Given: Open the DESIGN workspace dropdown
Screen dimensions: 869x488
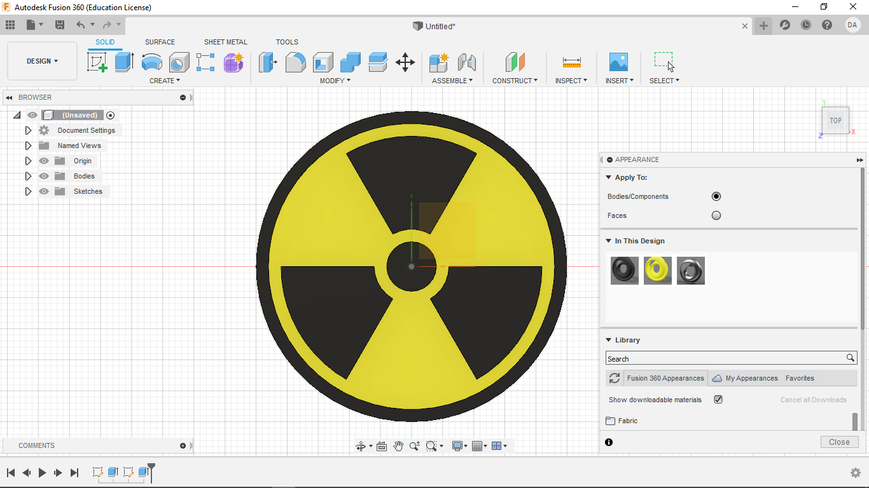Looking at the screenshot, I should (x=42, y=61).
